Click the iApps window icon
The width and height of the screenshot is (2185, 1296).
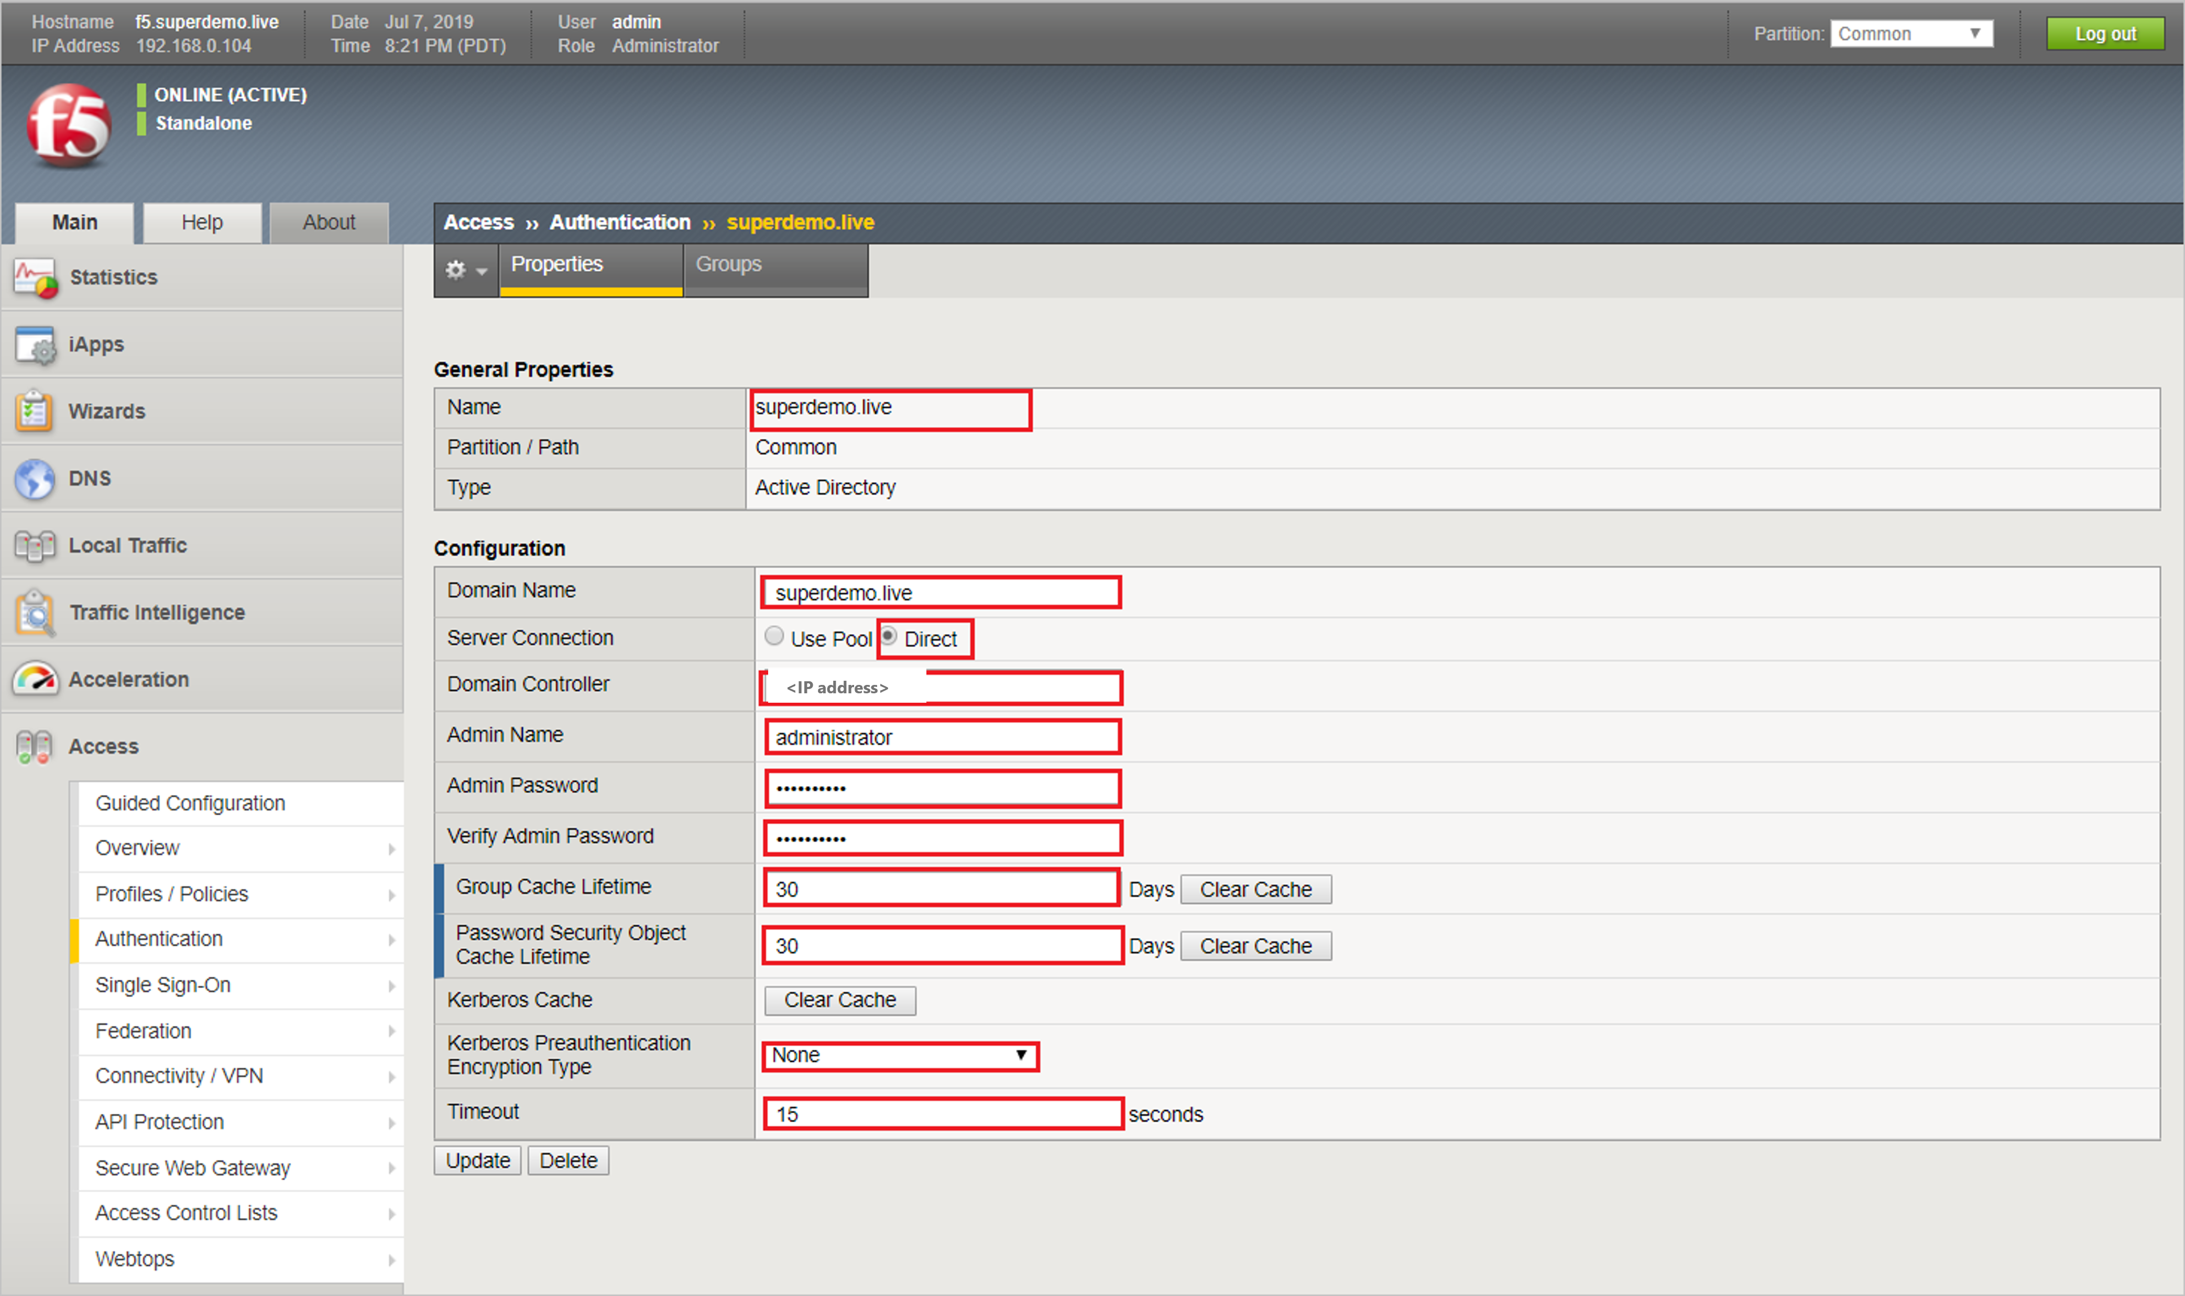pos(35,346)
